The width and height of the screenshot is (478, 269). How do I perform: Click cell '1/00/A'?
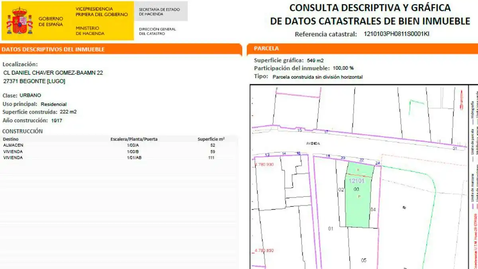click(133, 145)
